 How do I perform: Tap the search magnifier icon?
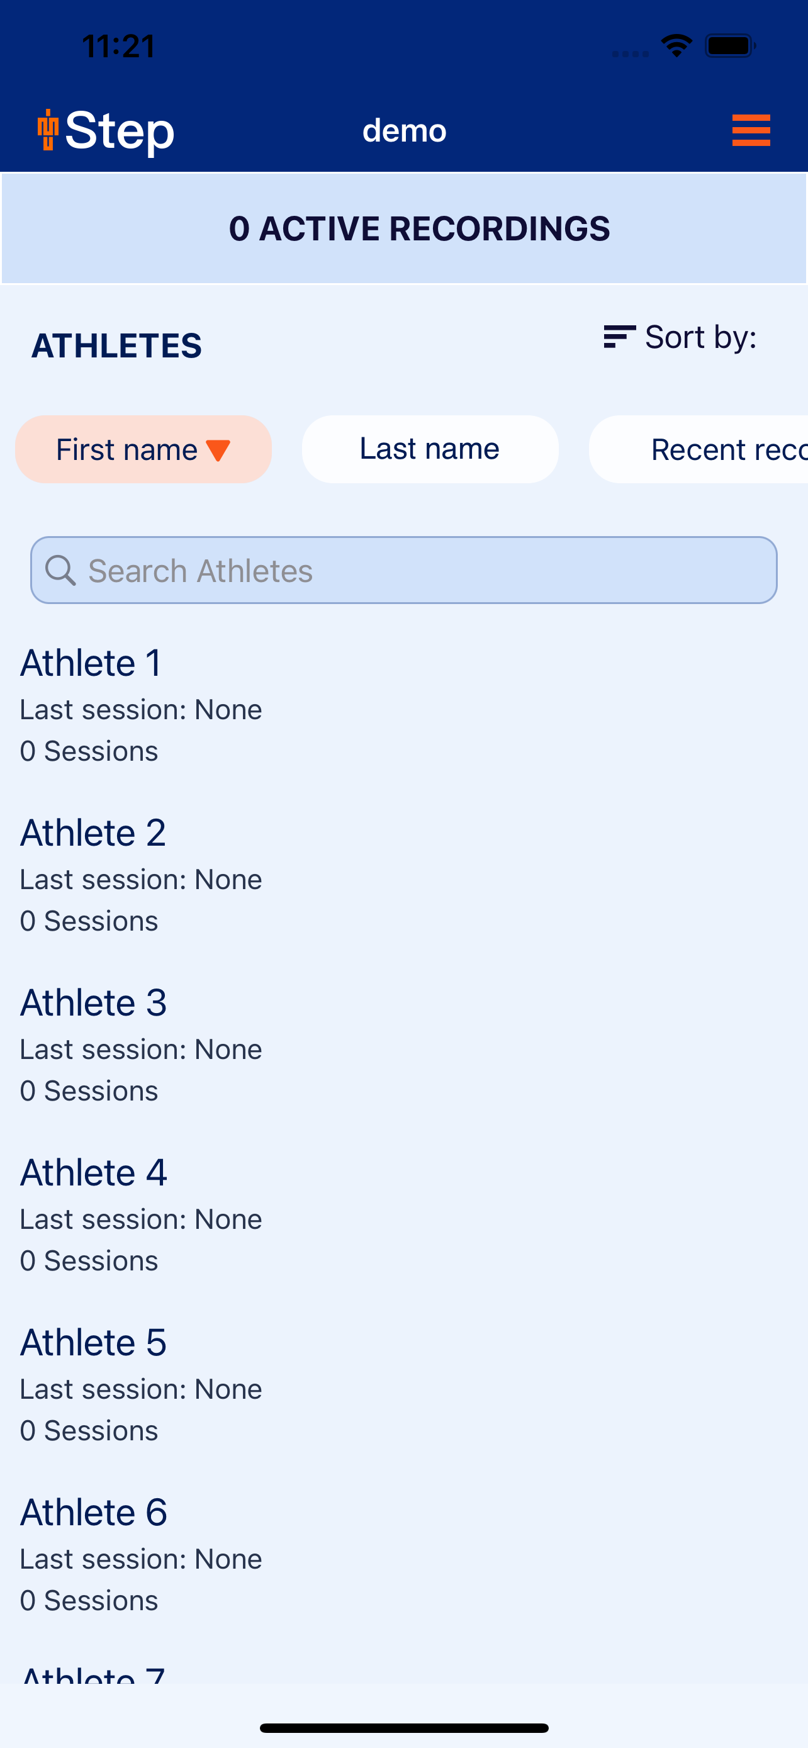(x=60, y=570)
